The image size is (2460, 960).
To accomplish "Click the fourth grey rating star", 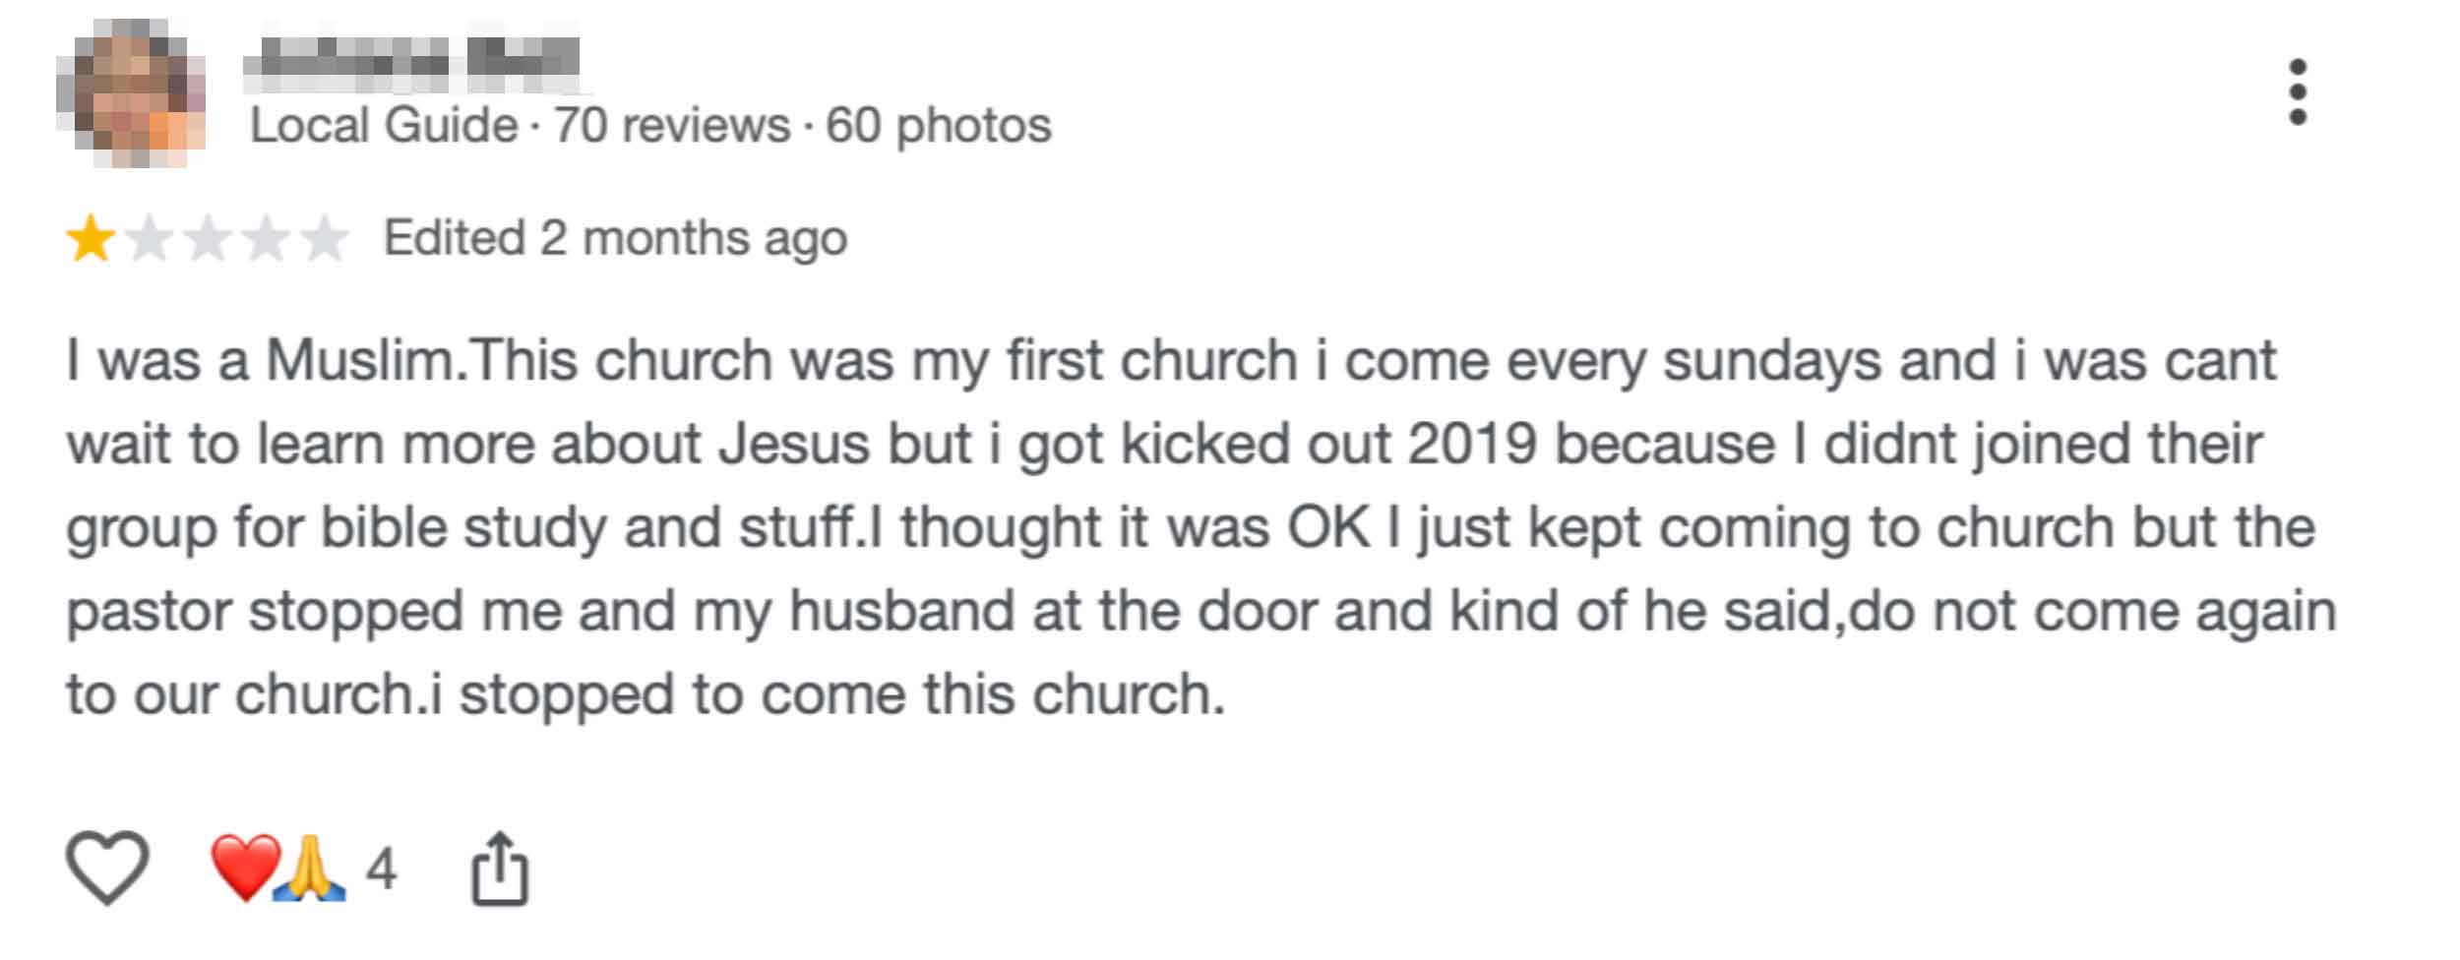I will tap(266, 239).
